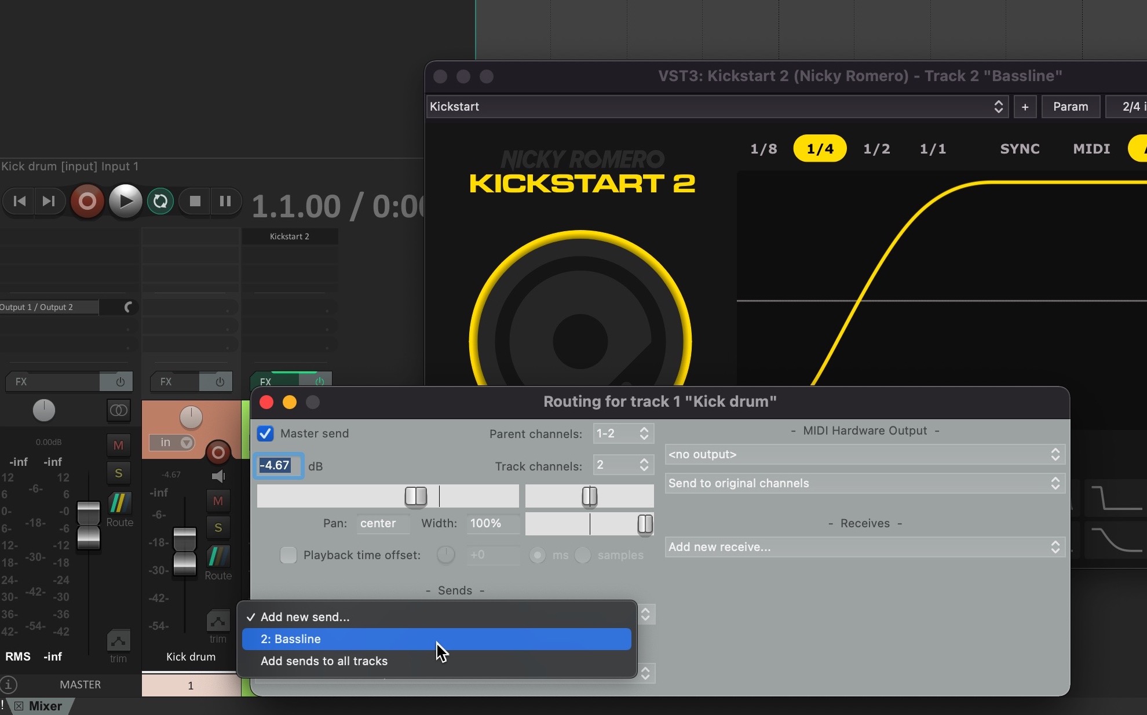This screenshot has height=715, width=1147.
Task: Select Add new send menu entry
Action: pyautogui.click(x=437, y=617)
